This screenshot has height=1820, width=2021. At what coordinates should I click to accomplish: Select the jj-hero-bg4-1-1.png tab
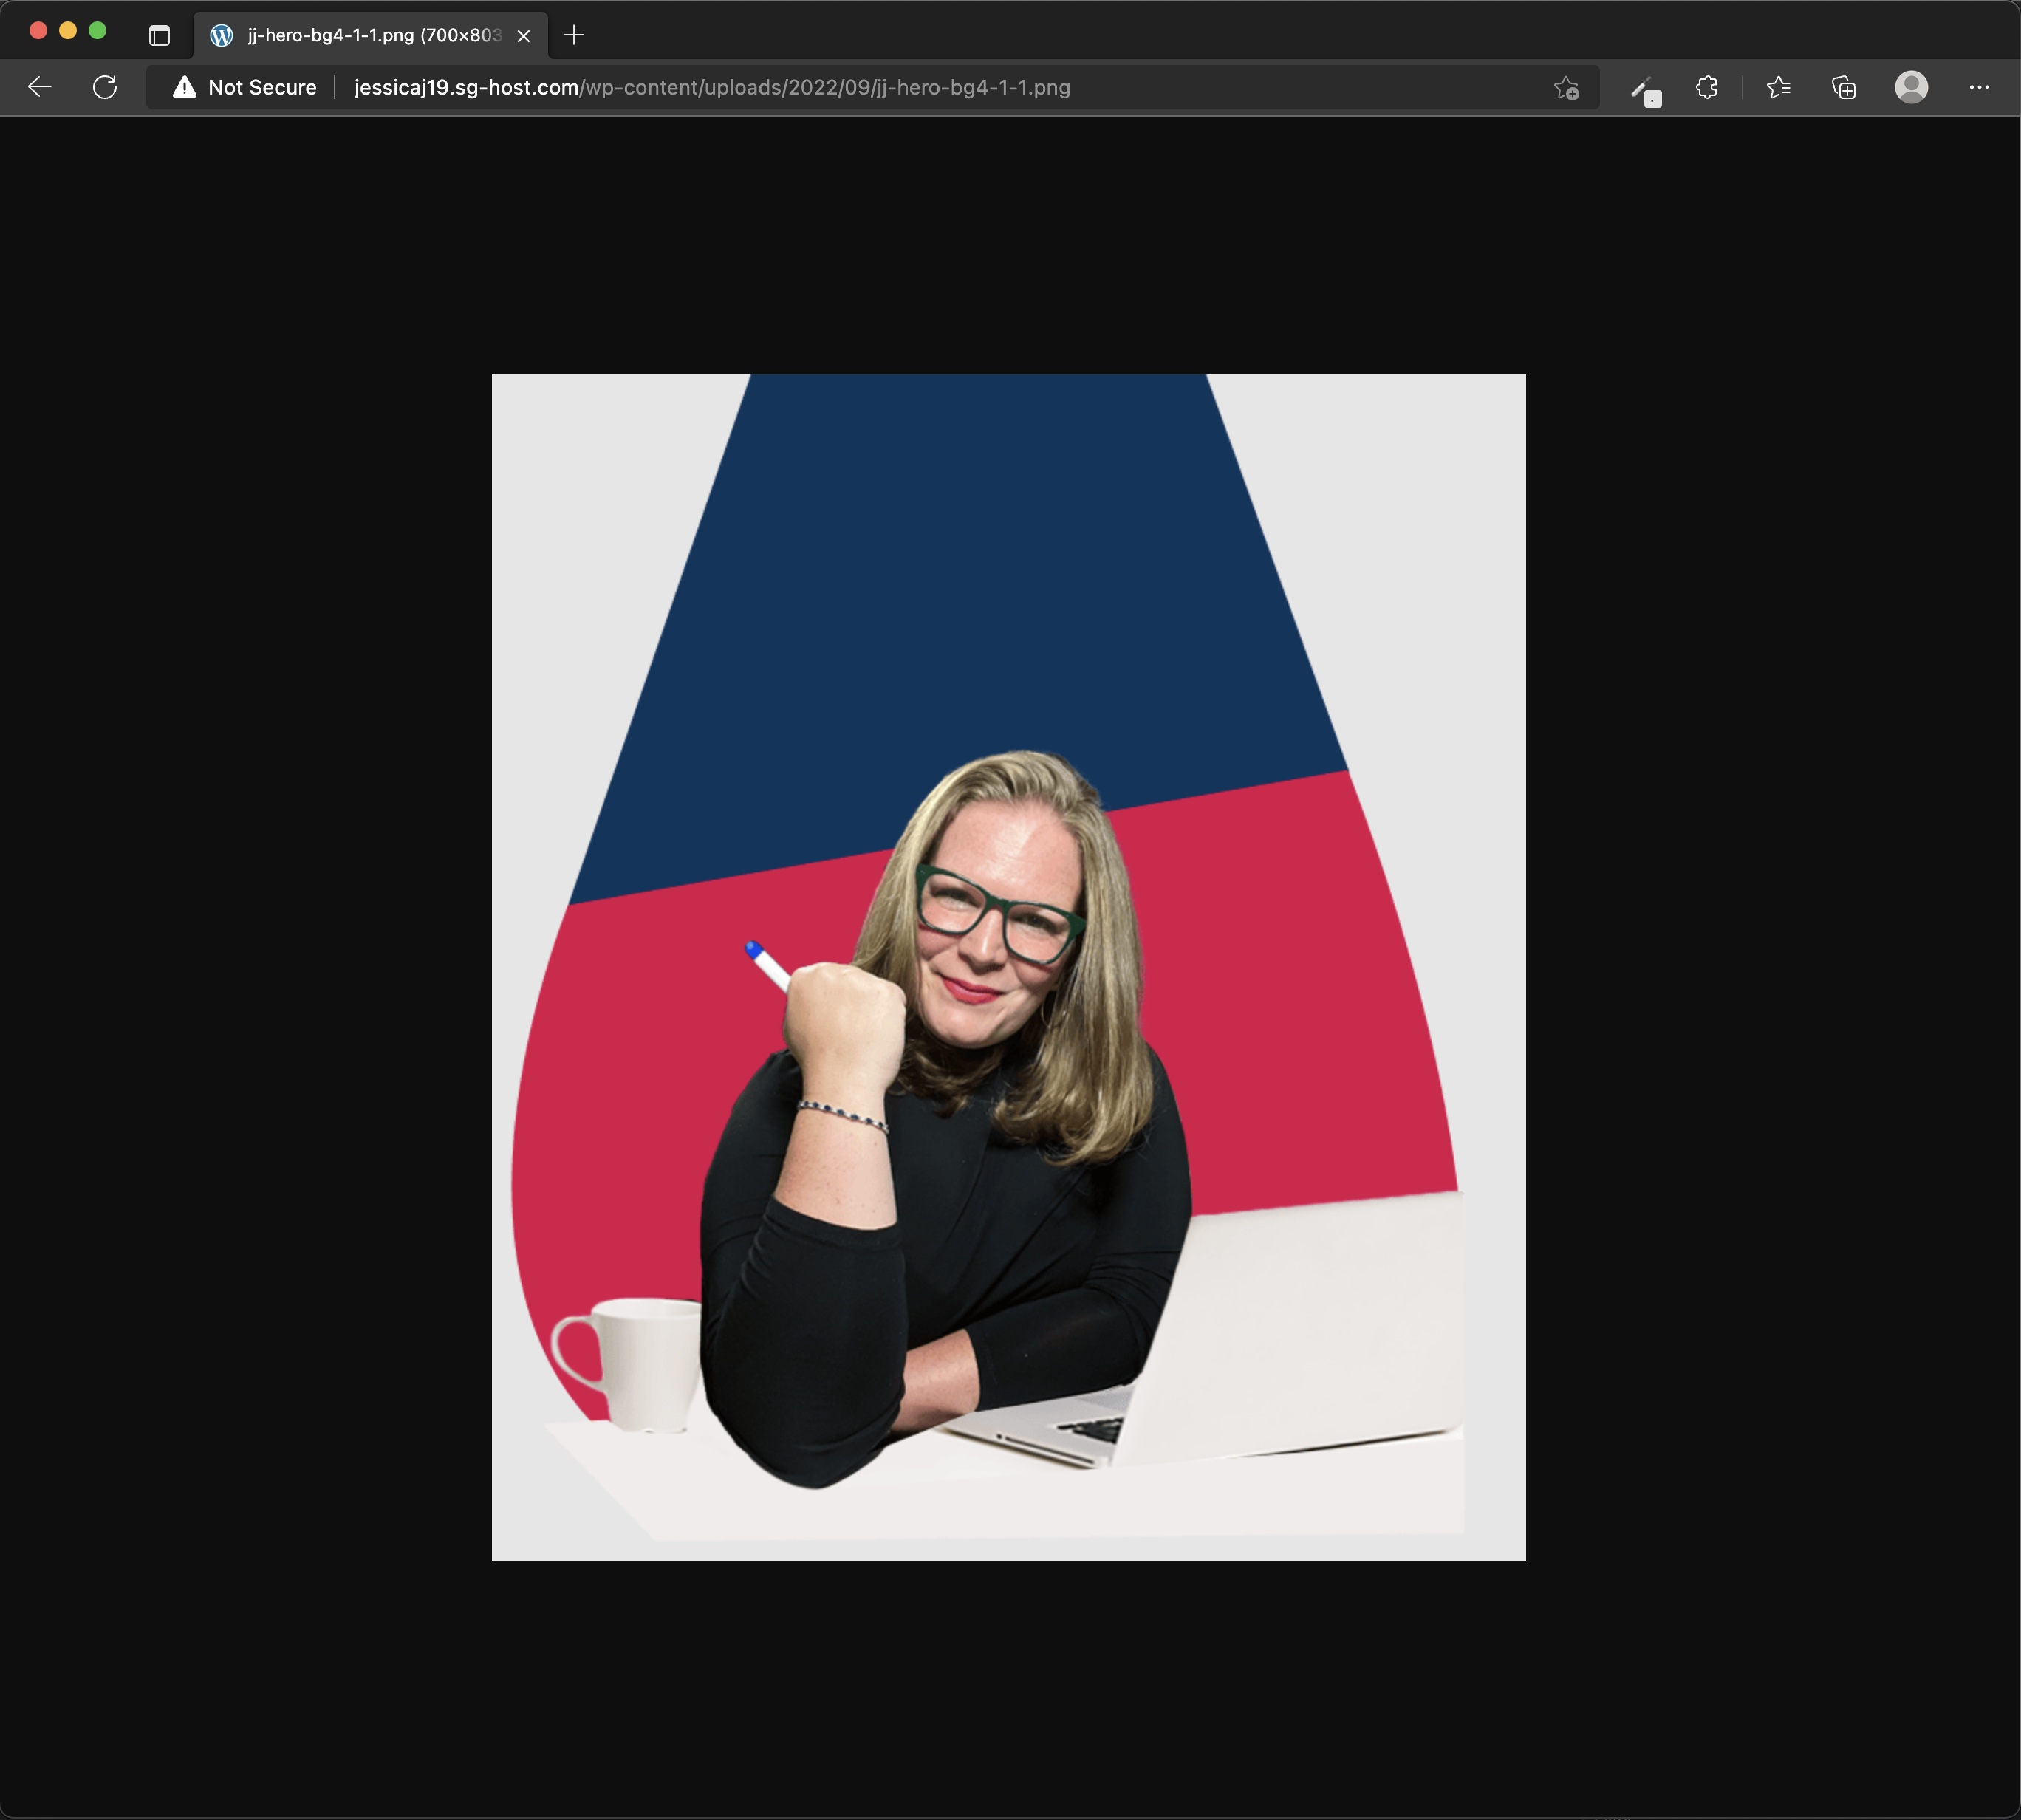point(370,35)
